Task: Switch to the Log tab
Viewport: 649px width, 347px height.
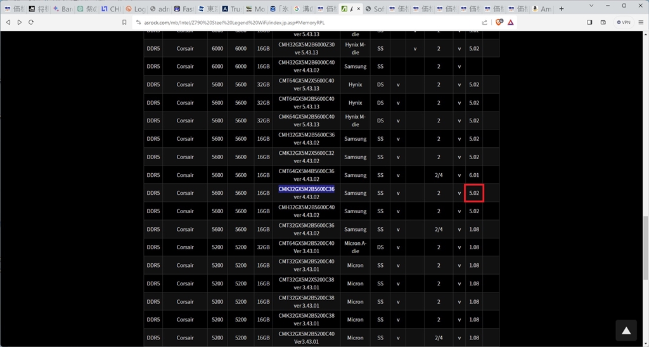Action: [x=135, y=9]
